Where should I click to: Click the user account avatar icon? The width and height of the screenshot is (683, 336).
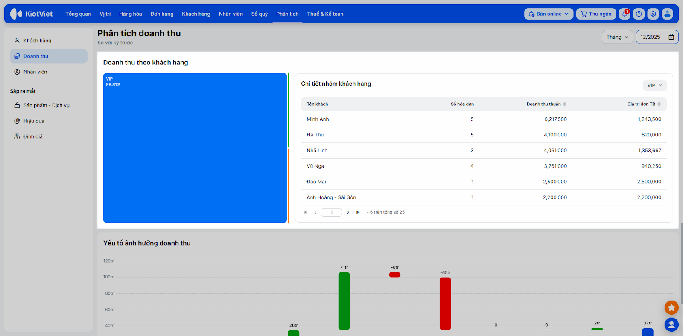tap(667, 14)
